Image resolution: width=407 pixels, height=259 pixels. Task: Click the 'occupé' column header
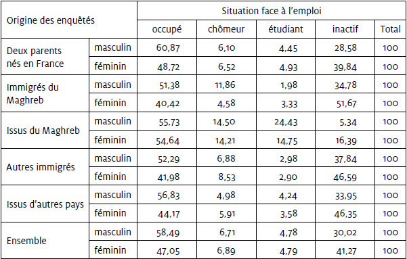coord(167,29)
